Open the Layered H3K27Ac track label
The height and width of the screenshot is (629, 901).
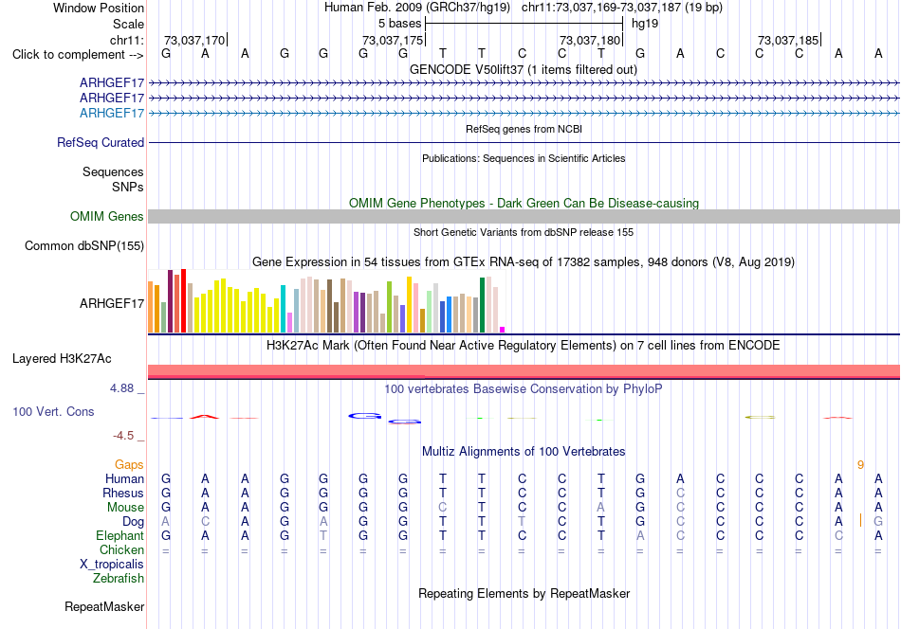click(x=62, y=359)
